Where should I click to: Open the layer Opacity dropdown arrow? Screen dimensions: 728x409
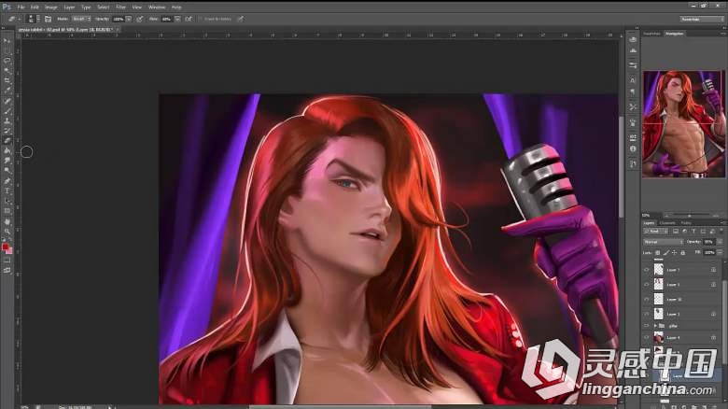click(x=721, y=242)
